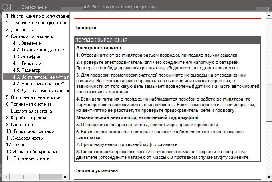Image resolution: width=272 pixels, height=182 pixels.
Task: Click contents panel scroll left arrow
Action: point(6,177)
